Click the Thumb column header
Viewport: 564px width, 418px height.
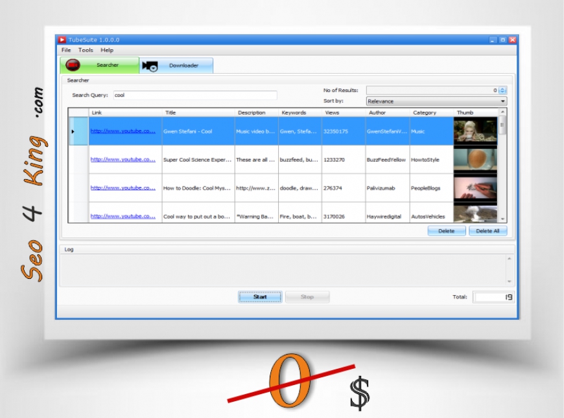(x=476, y=113)
